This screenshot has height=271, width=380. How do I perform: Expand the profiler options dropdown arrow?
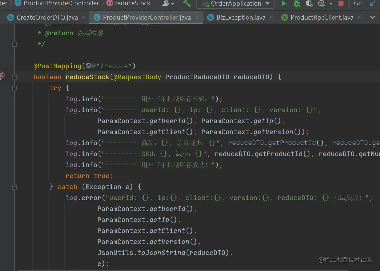tap(331, 4)
